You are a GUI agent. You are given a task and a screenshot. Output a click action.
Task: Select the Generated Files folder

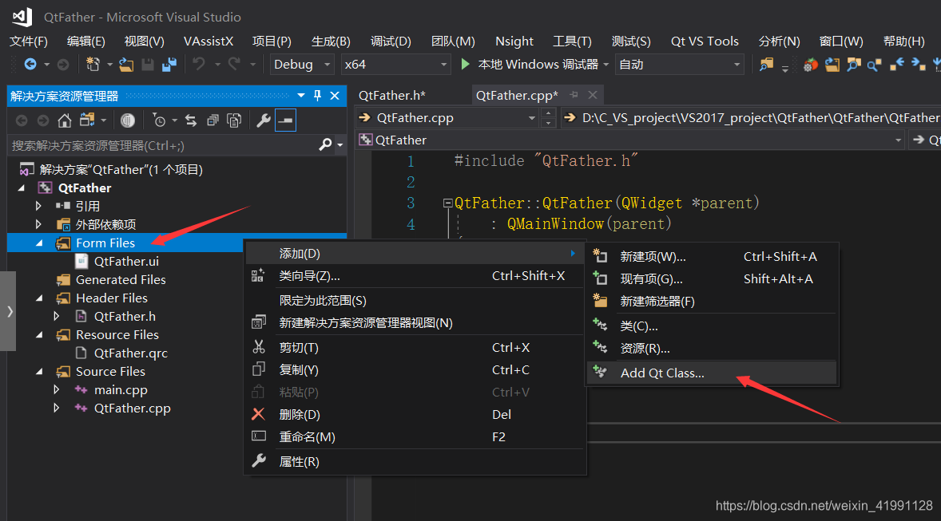(x=121, y=279)
